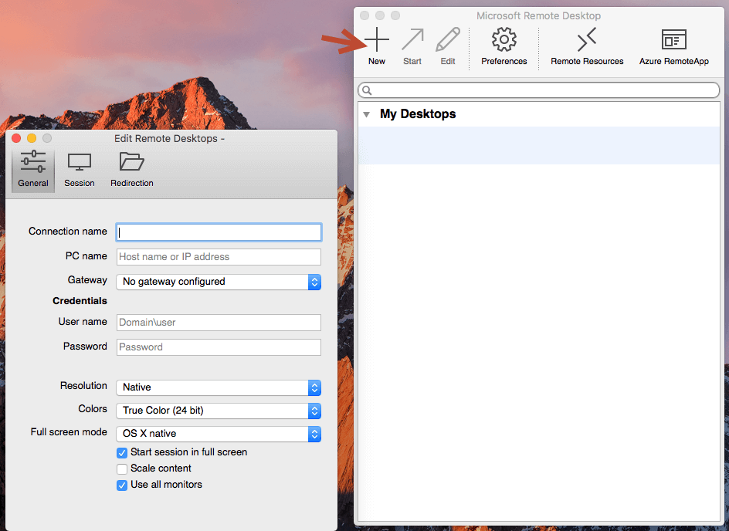Collapse the My Desktops group triangle
The height and width of the screenshot is (531, 729).
[x=366, y=114]
